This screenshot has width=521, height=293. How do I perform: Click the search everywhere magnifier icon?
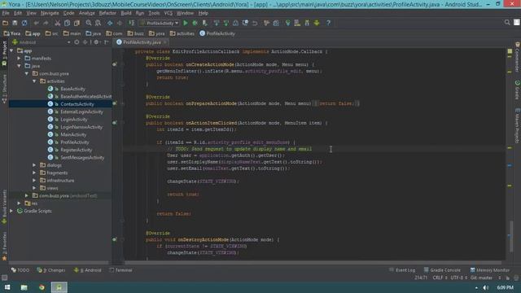pos(507,22)
